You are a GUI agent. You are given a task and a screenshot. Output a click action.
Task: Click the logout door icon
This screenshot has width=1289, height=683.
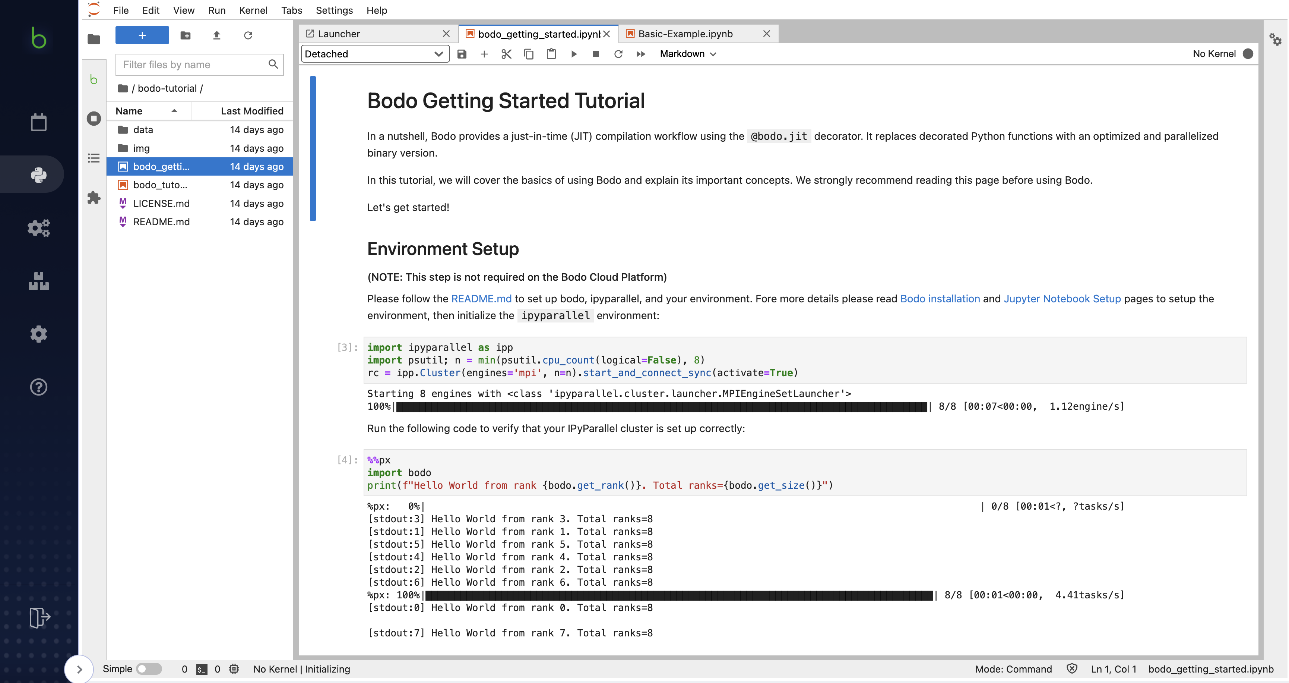[x=39, y=617]
